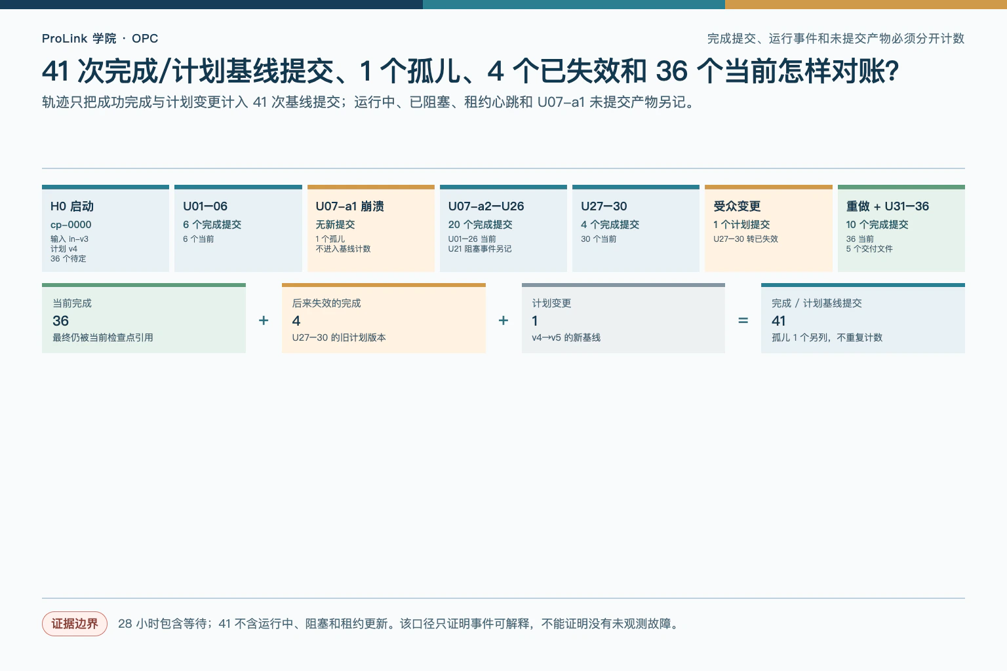Click the 后来失效的完成 label
Image resolution: width=1007 pixels, height=671 pixels.
point(326,303)
